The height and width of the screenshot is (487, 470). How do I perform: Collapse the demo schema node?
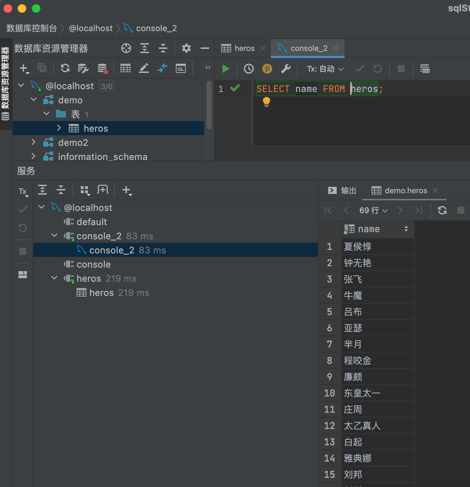pos(34,99)
